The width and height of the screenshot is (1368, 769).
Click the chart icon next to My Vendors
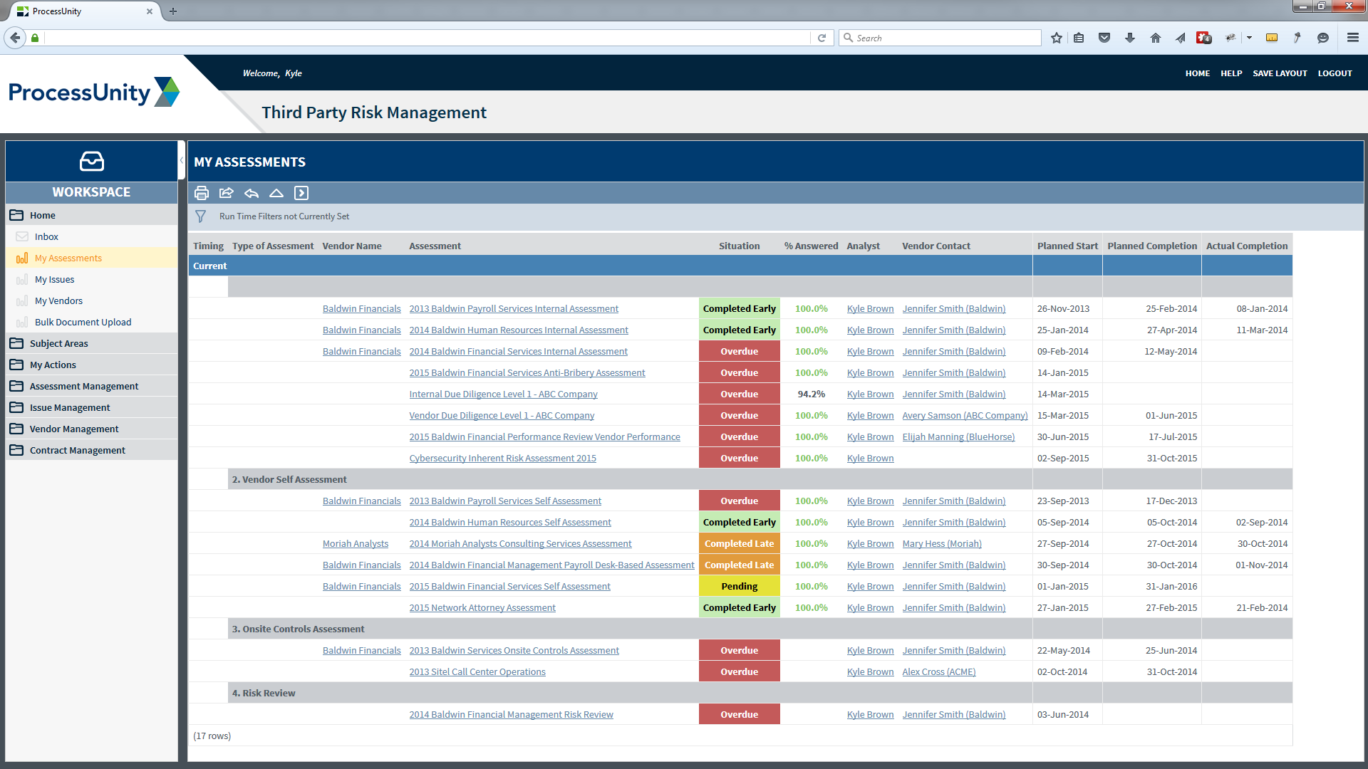coord(22,300)
